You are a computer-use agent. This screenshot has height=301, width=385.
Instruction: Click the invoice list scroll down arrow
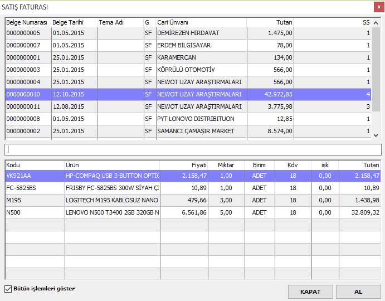tap(376, 135)
